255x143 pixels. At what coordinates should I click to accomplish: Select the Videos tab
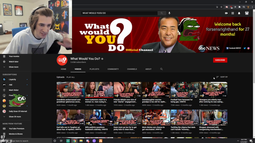point(78,69)
